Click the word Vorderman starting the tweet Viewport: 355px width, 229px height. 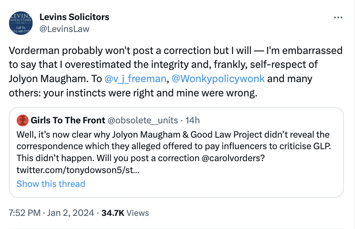(33, 51)
